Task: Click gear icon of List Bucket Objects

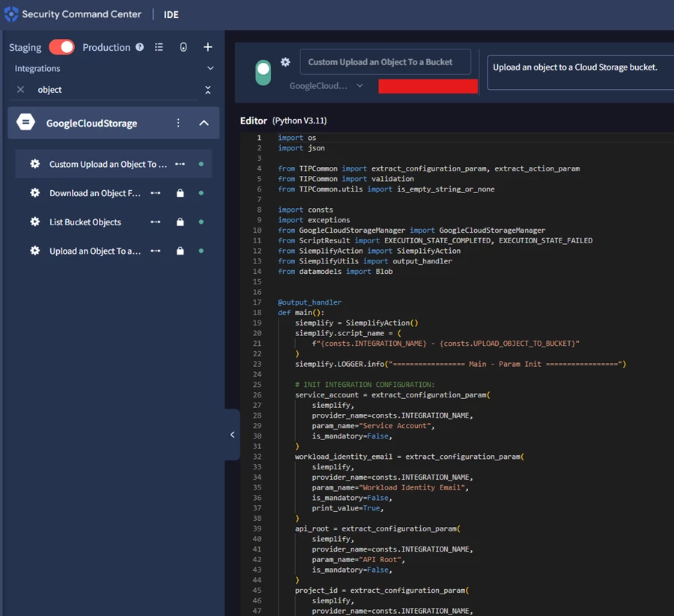Action: tap(34, 222)
